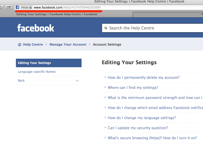The image size is (203, 144).
Task: Click Back in the sidebar
Action: tap(21, 80)
